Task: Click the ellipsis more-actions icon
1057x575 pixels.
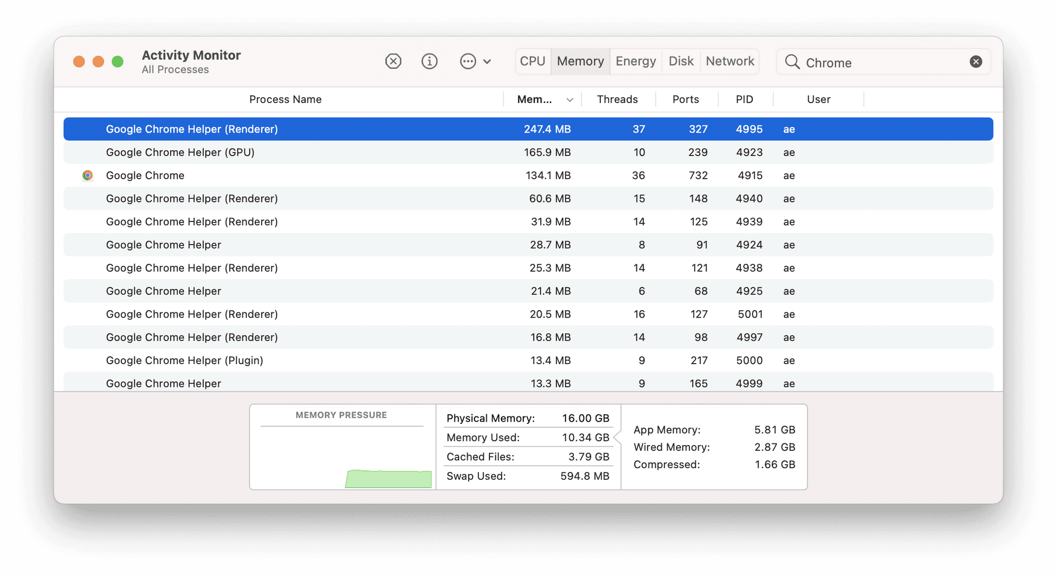Action: point(468,61)
